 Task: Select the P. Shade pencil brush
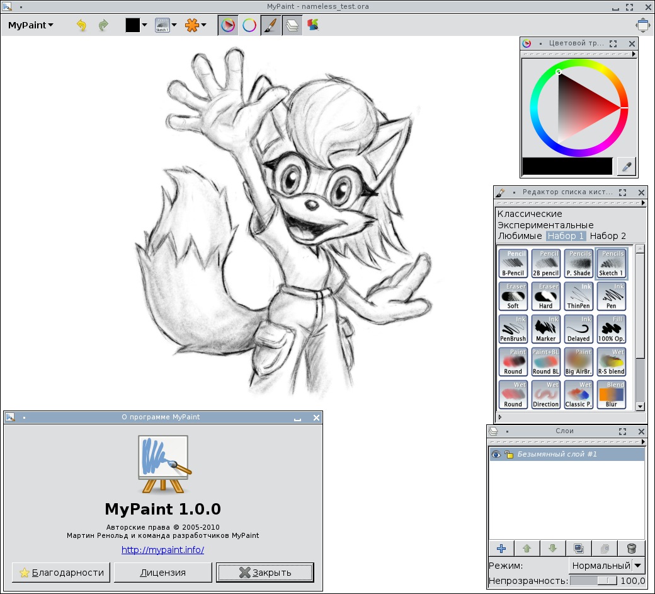point(579,264)
